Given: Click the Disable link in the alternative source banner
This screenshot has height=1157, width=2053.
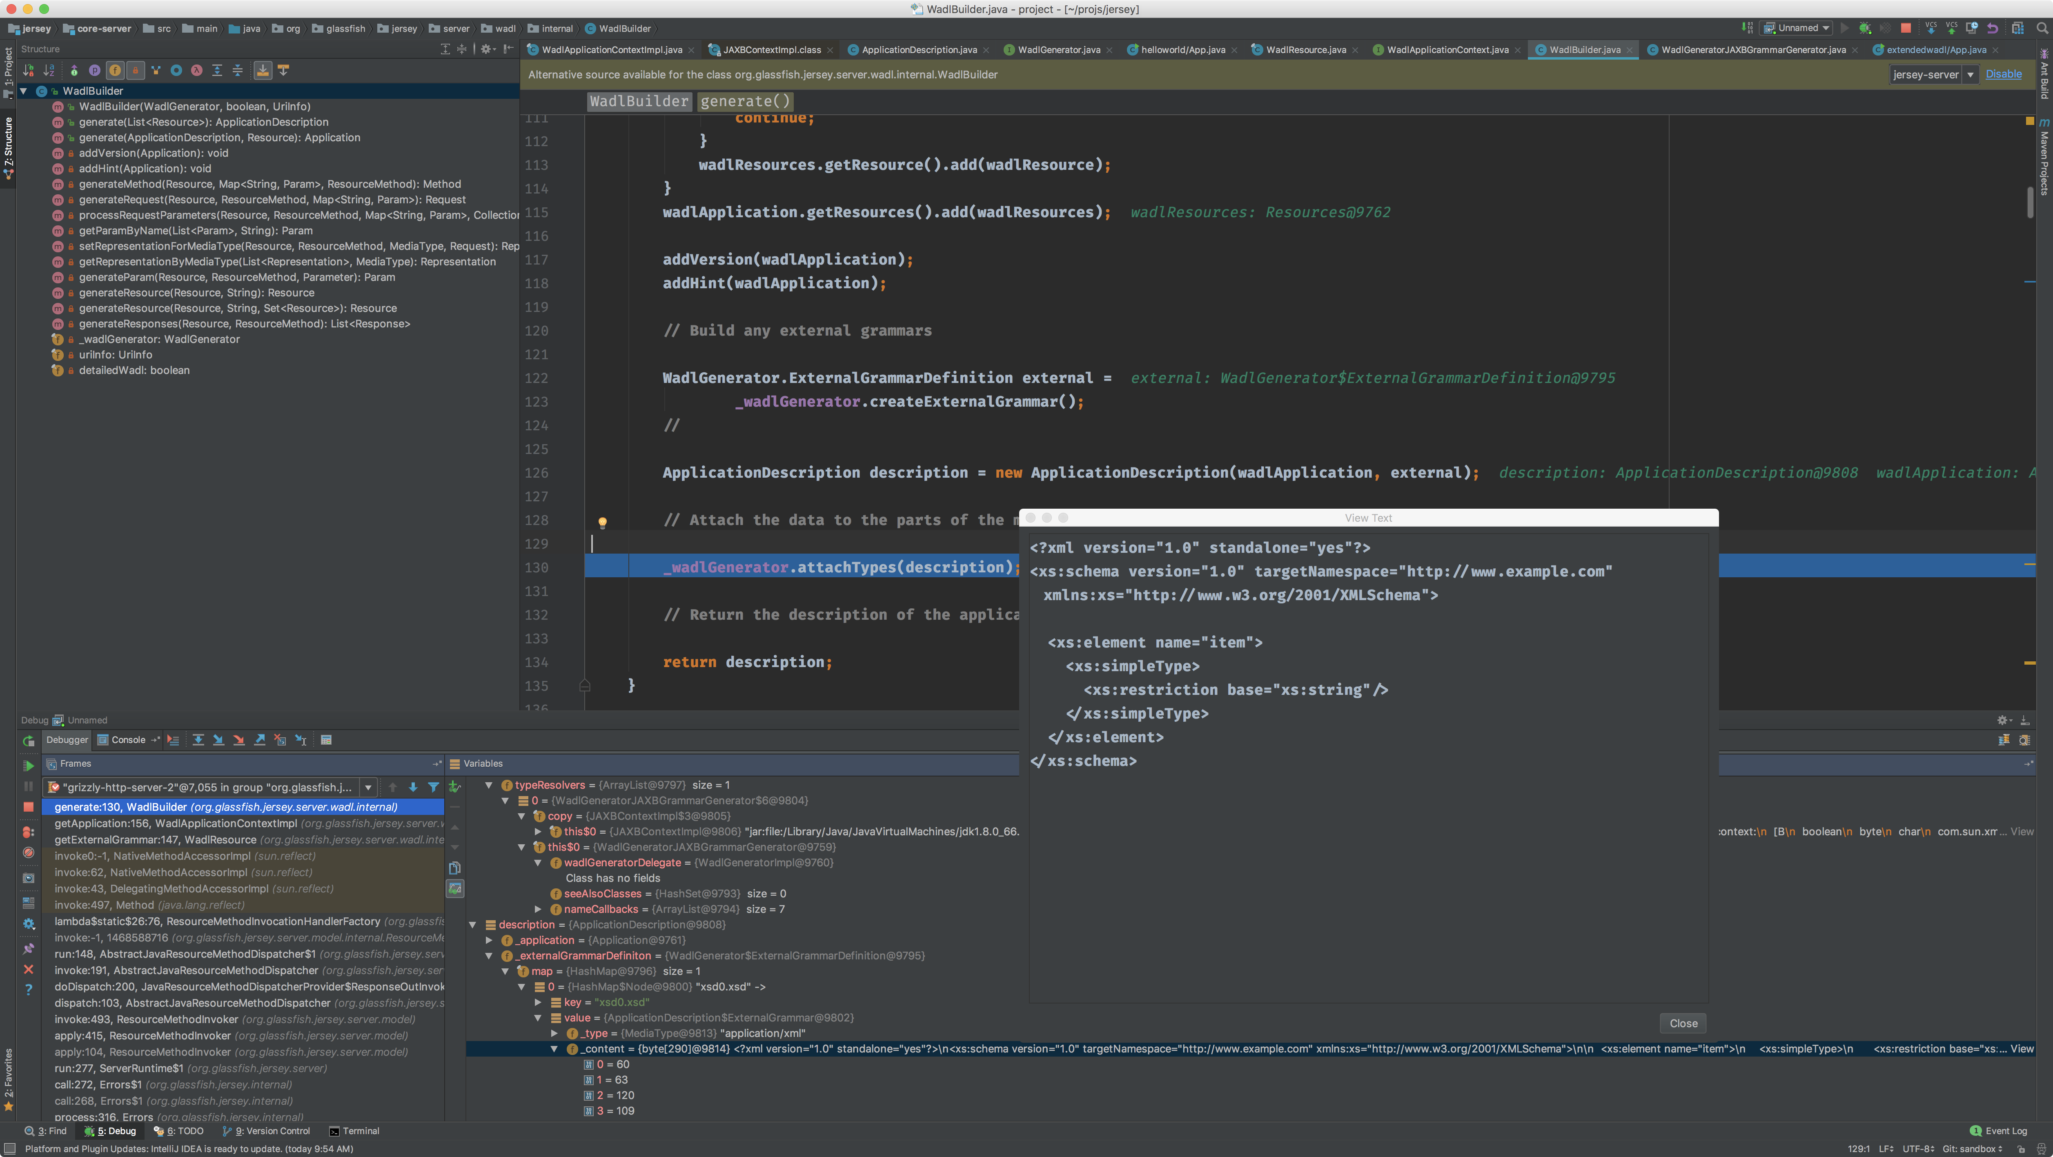Looking at the screenshot, I should click(2003, 74).
